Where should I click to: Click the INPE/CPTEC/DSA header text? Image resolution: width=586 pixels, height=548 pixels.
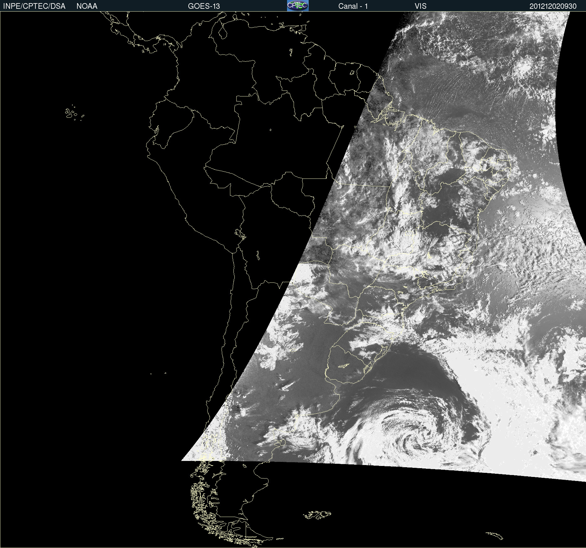[x=34, y=6]
